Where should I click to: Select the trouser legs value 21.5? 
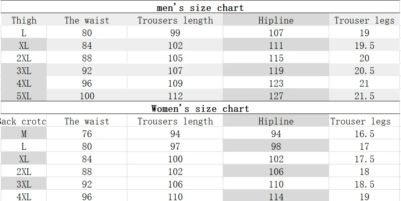point(364,96)
